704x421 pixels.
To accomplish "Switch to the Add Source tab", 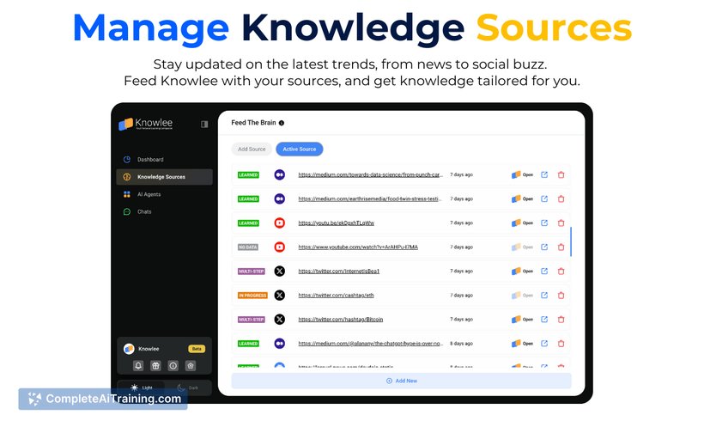I will [x=252, y=149].
